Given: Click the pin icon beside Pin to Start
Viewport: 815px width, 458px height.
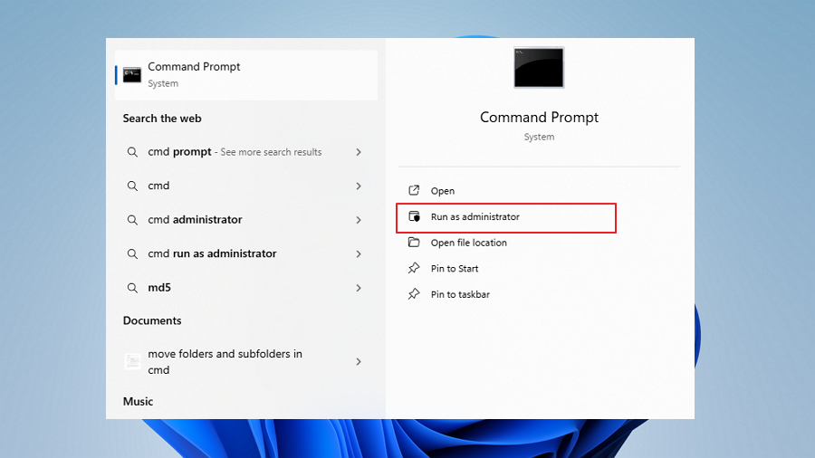Looking at the screenshot, I should [414, 269].
